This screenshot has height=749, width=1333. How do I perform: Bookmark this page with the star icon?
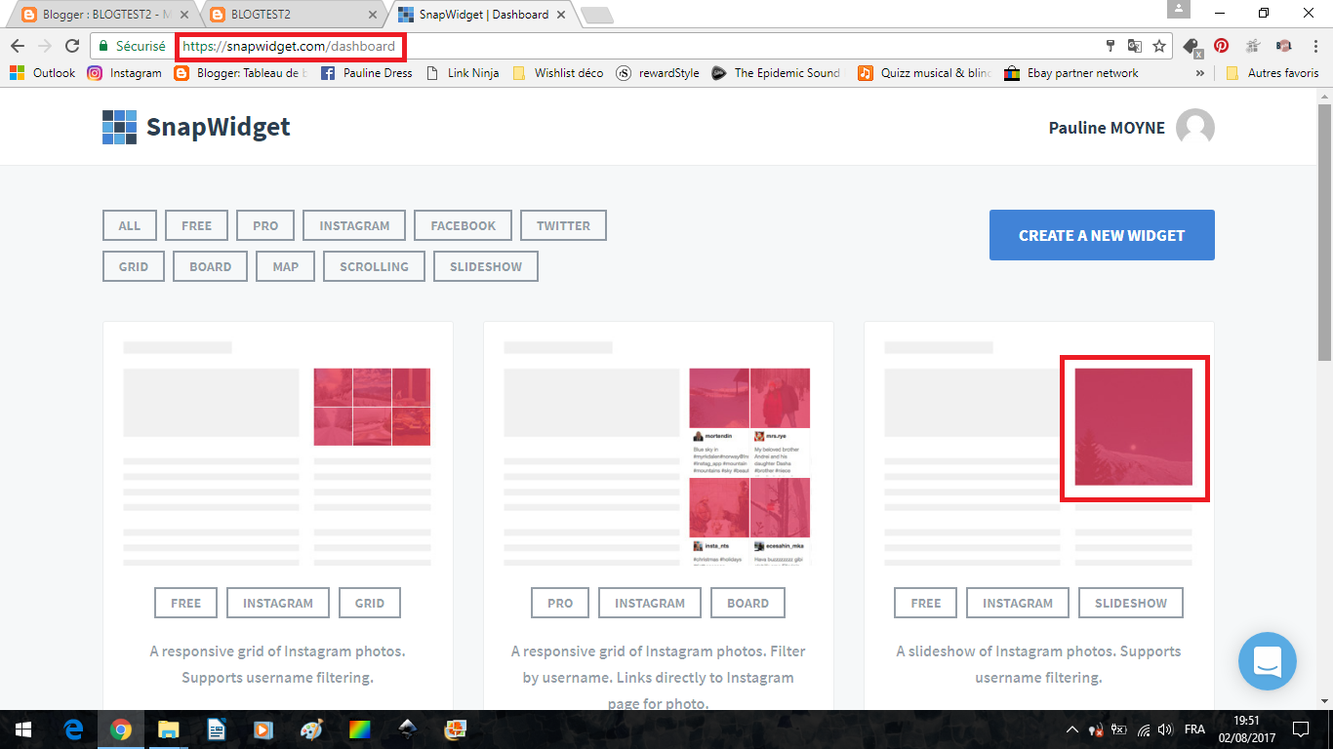[x=1159, y=46]
